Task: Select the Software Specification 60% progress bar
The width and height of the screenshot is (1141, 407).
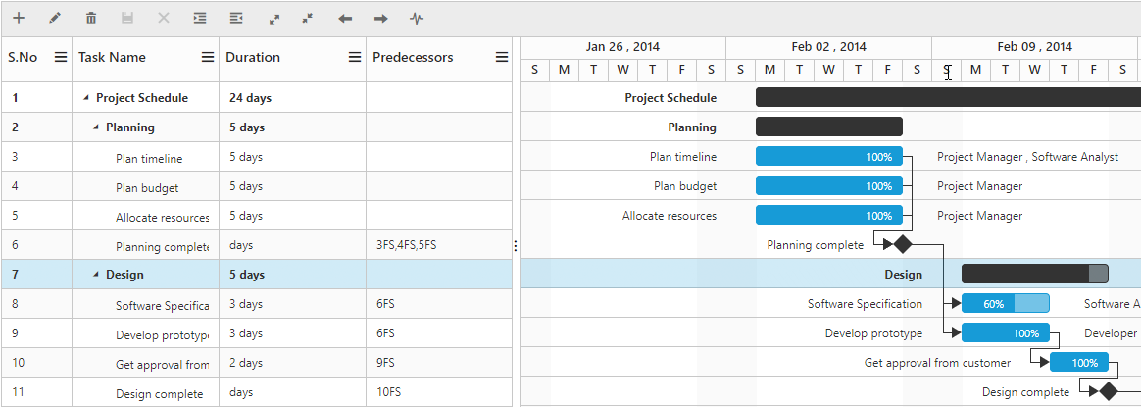Action: coord(1005,304)
